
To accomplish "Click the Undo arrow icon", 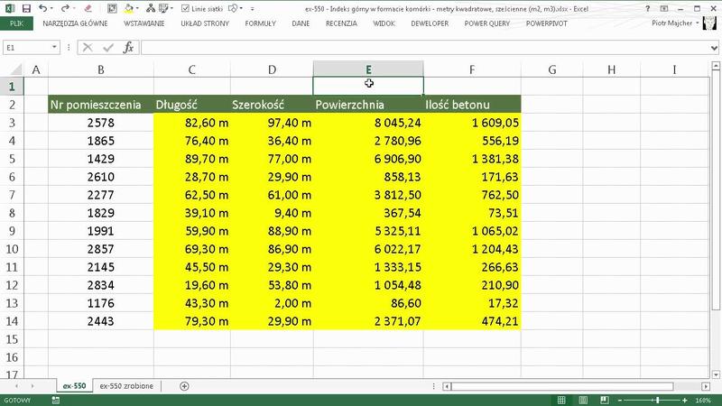I will pyautogui.click(x=45, y=7).
